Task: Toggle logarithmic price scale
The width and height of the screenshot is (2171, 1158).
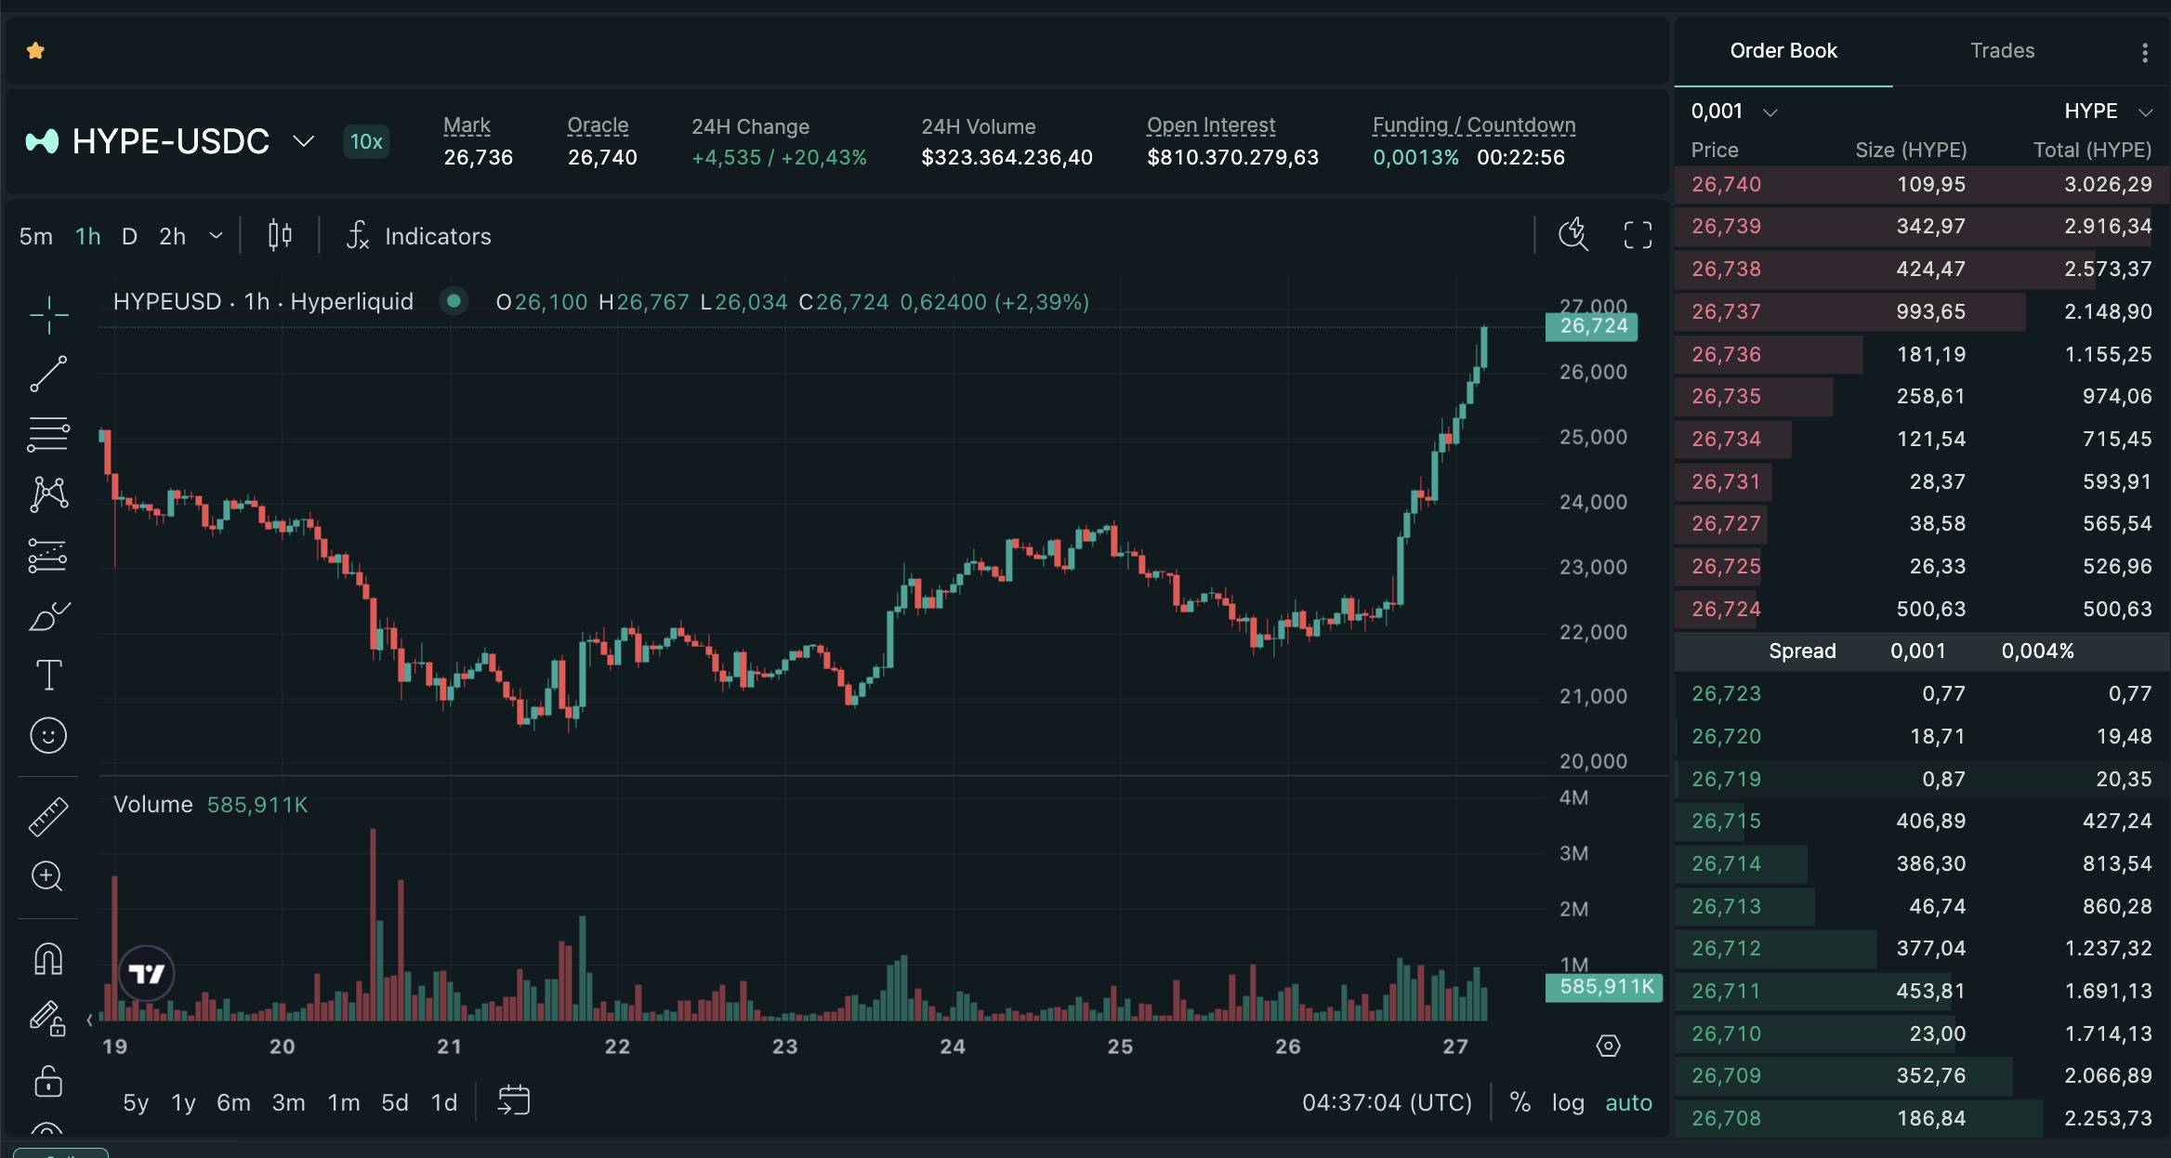Action: click(x=1568, y=1102)
